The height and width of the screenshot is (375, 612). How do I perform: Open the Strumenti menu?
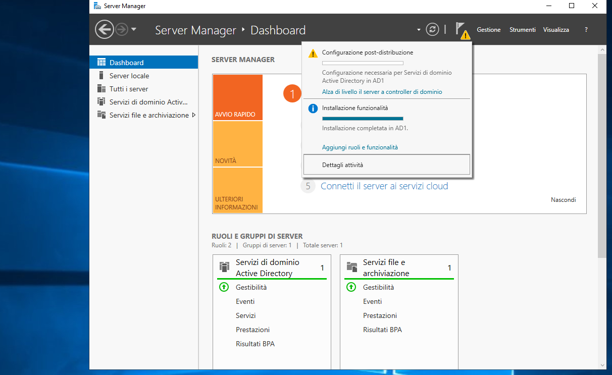pos(523,30)
